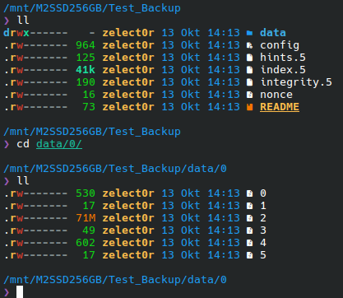Click the underlined data/0/ path argument
Screen dimensions: 343x298
point(59,144)
